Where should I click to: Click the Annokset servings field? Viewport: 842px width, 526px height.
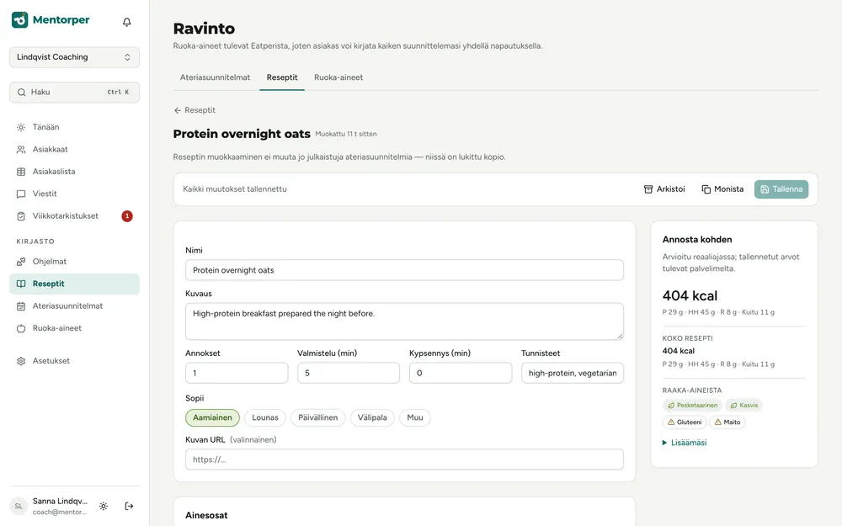tap(237, 373)
